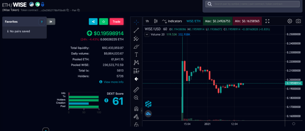Click the 15:04 time axis label
This screenshot has width=305, height=131.
187,124
